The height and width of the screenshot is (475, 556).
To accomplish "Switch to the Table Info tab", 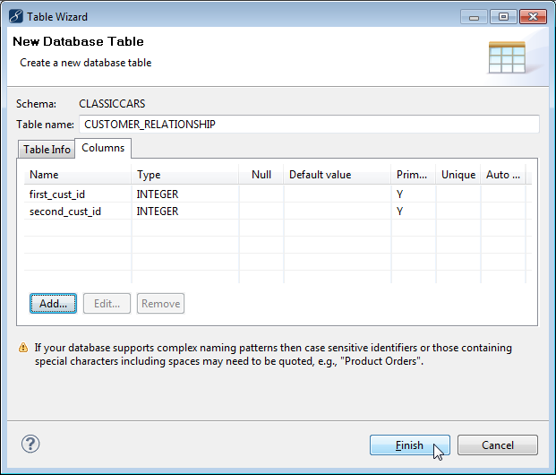I will pos(47,149).
